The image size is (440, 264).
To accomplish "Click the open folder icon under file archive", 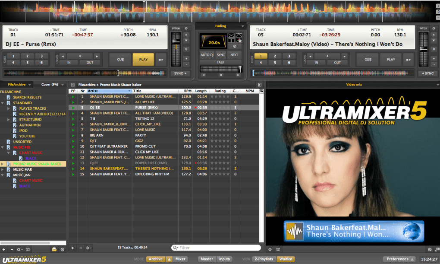I will 54,249.
